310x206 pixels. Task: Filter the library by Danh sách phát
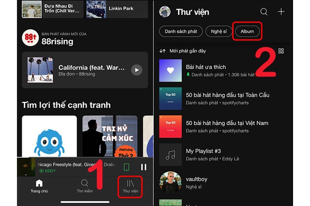[181, 31]
